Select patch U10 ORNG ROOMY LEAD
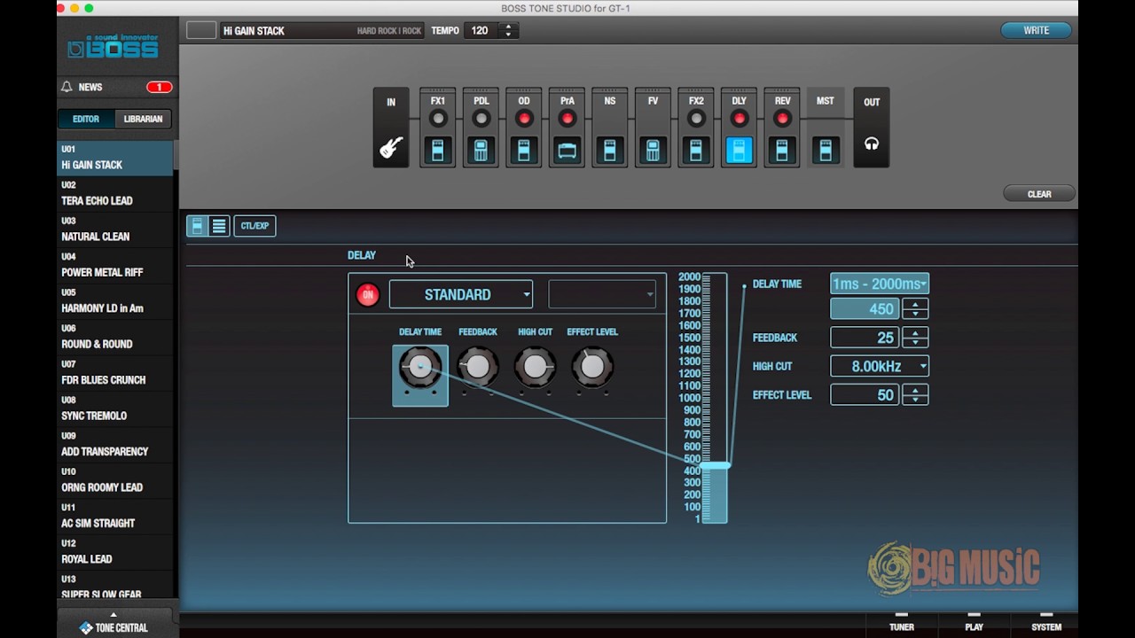The width and height of the screenshot is (1135, 638). (x=115, y=480)
